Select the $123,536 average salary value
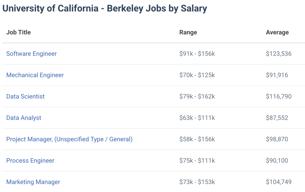This screenshot has height=192, width=305. 279,54
